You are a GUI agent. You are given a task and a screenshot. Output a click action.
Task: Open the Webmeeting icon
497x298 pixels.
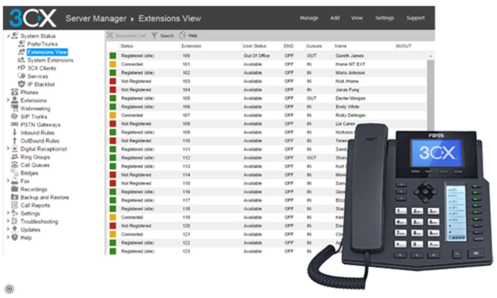(x=15, y=108)
